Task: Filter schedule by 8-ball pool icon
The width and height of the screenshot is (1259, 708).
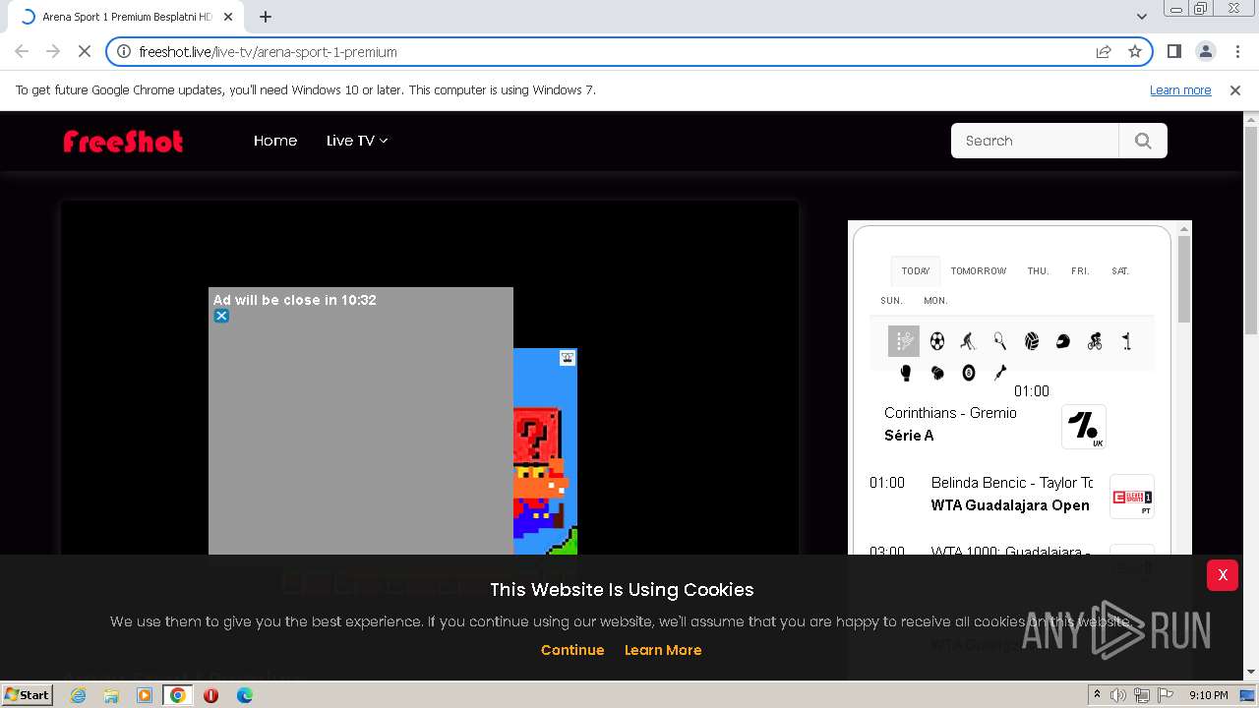Action: [x=968, y=373]
